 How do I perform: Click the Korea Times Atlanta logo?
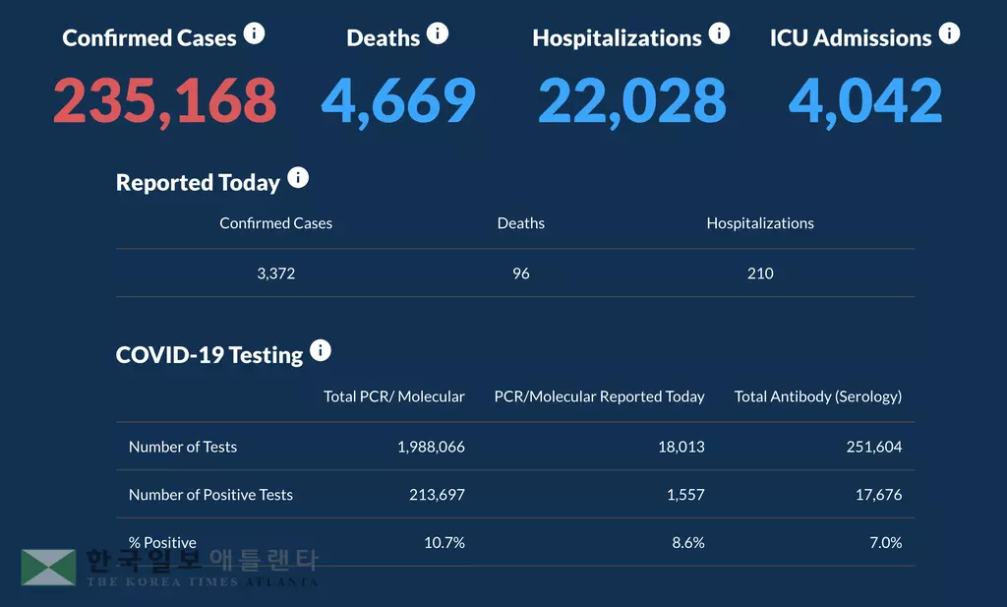click(x=170, y=568)
